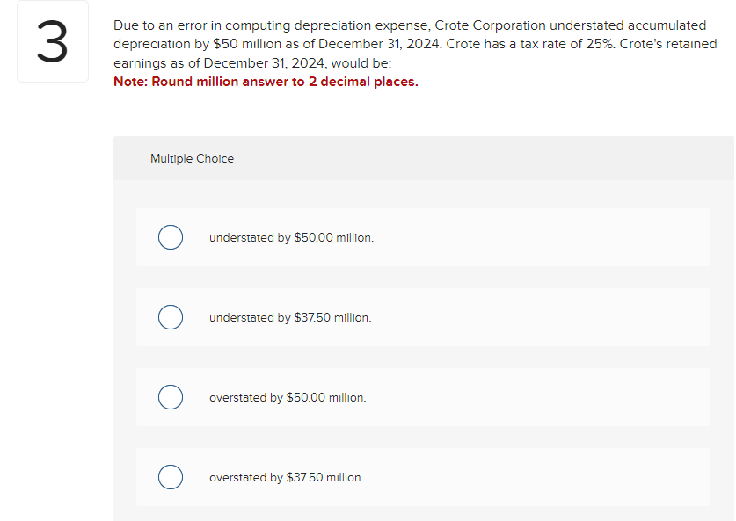Click the answer text "understated by $37.50 million"
The height and width of the screenshot is (521, 736).
pyautogui.click(x=290, y=317)
